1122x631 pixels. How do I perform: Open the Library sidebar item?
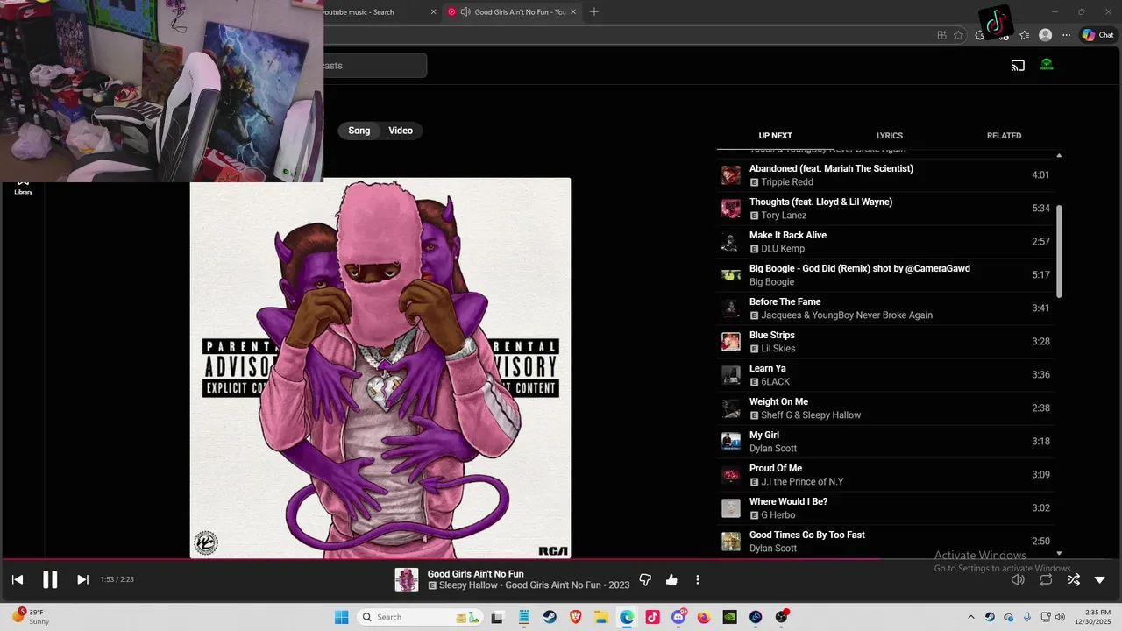[23, 188]
